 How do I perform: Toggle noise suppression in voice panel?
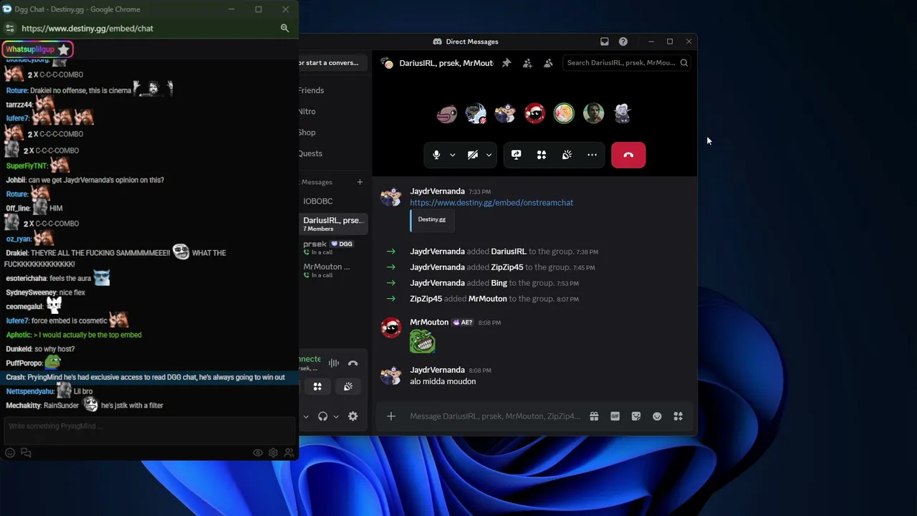click(x=334, y=363)
